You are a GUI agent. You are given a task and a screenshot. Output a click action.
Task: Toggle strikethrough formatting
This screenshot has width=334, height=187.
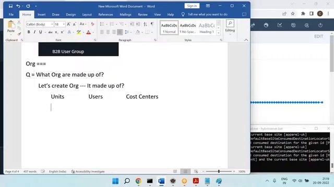(50, 32)
